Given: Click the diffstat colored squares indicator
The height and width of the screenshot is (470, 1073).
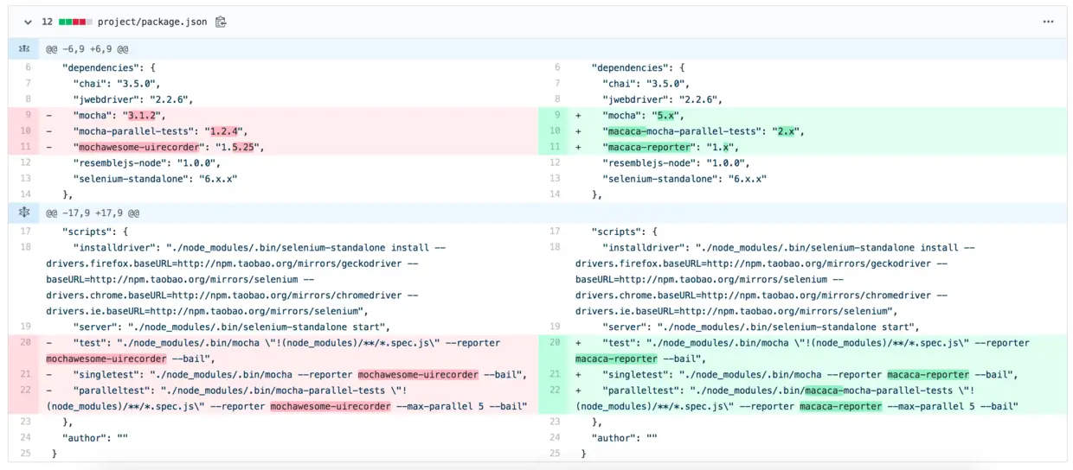Looking at the screenshot, I should [x=75, y=22].
